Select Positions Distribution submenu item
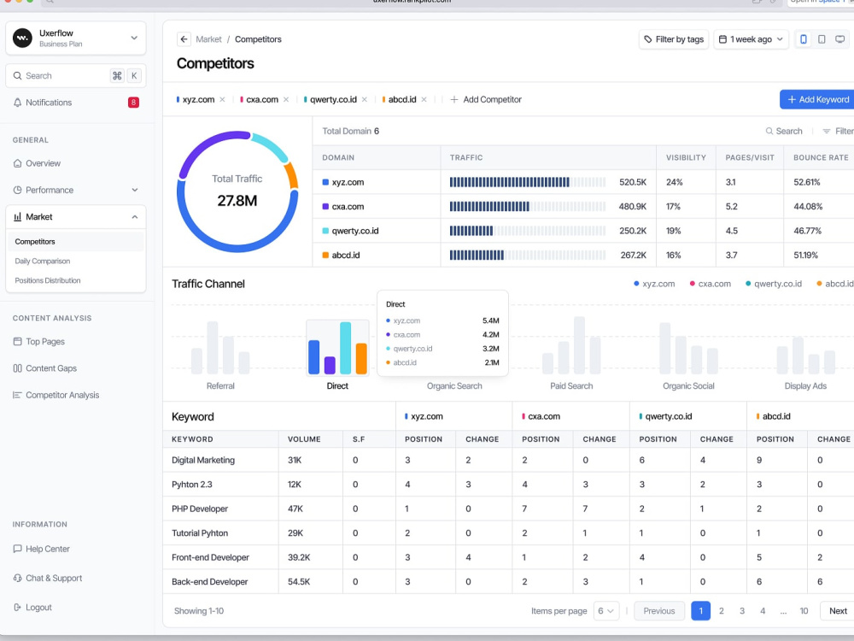 point(47,280)
